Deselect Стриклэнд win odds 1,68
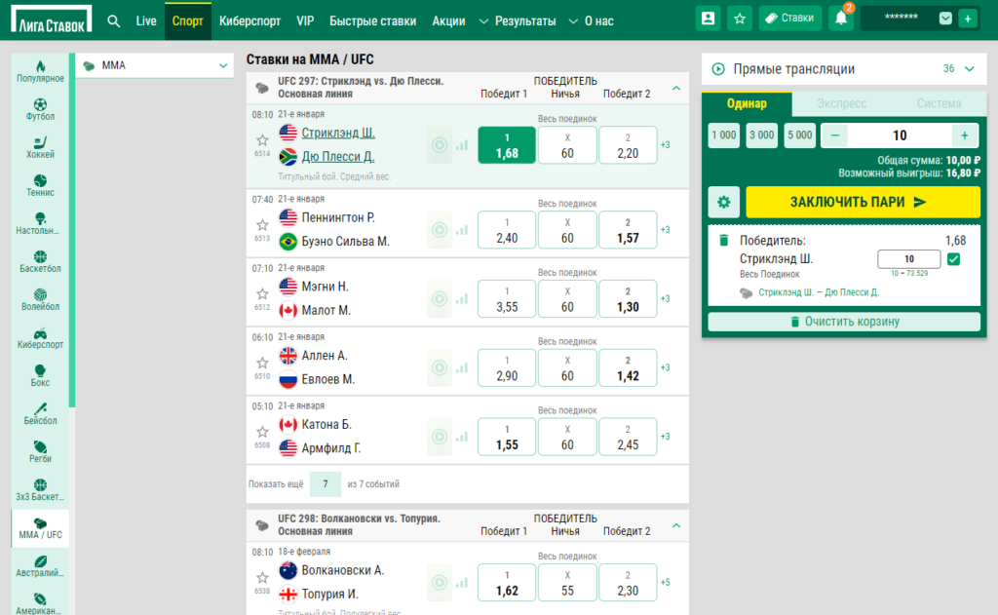This screenshot has height=615, width=998. click(507, 145)
